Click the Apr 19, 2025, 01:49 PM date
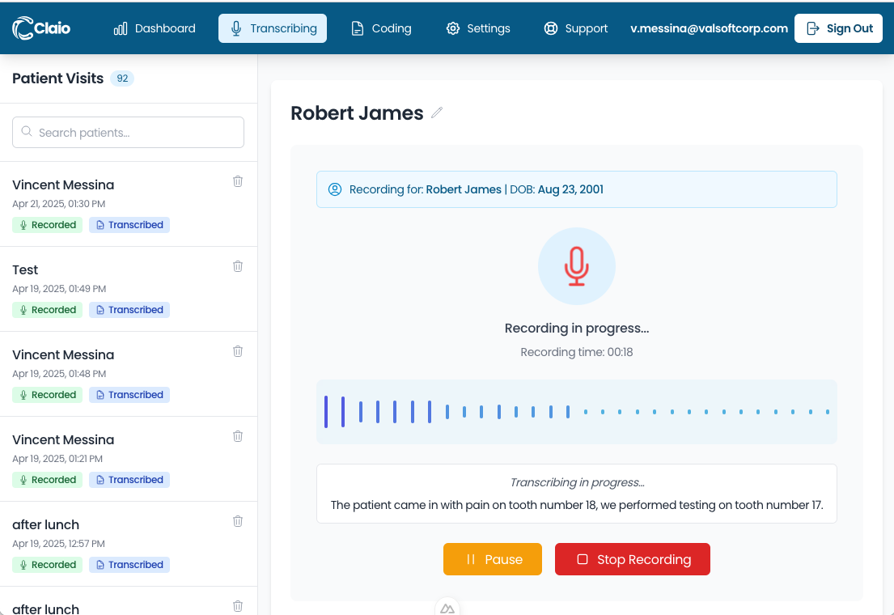This screenshot has height=615, width=894. (x=59, y=289)
